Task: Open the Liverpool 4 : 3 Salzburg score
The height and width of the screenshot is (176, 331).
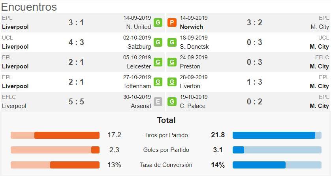Action: tap(76, 42)
